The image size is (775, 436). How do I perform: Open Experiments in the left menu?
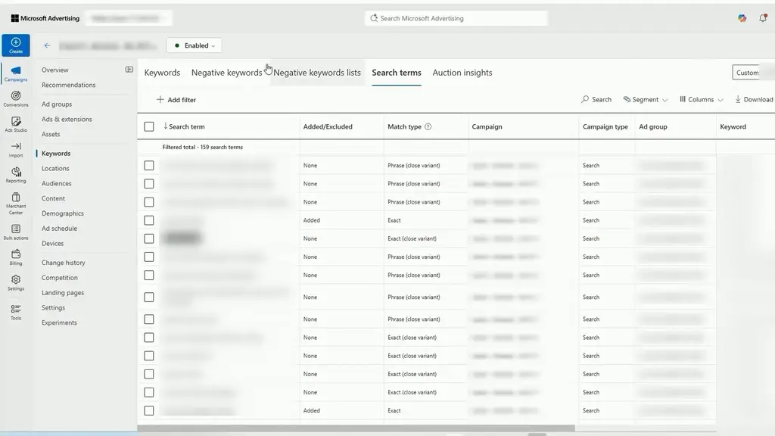click(x=59, y=322)
